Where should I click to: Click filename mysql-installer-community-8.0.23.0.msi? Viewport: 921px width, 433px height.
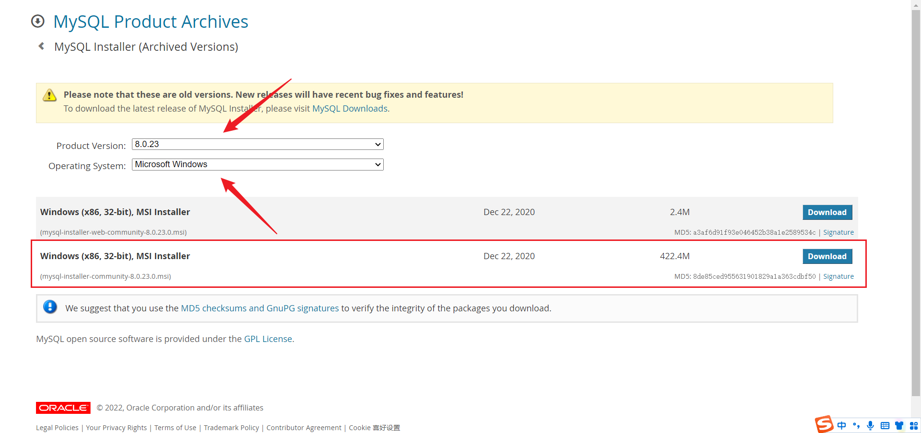(x=106, y=276)
